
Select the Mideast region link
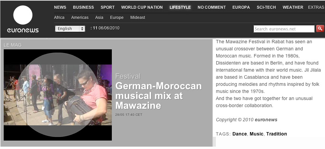click(137, 18)
